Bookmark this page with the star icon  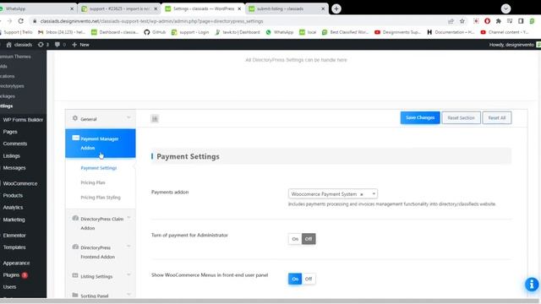click(462, 21)
